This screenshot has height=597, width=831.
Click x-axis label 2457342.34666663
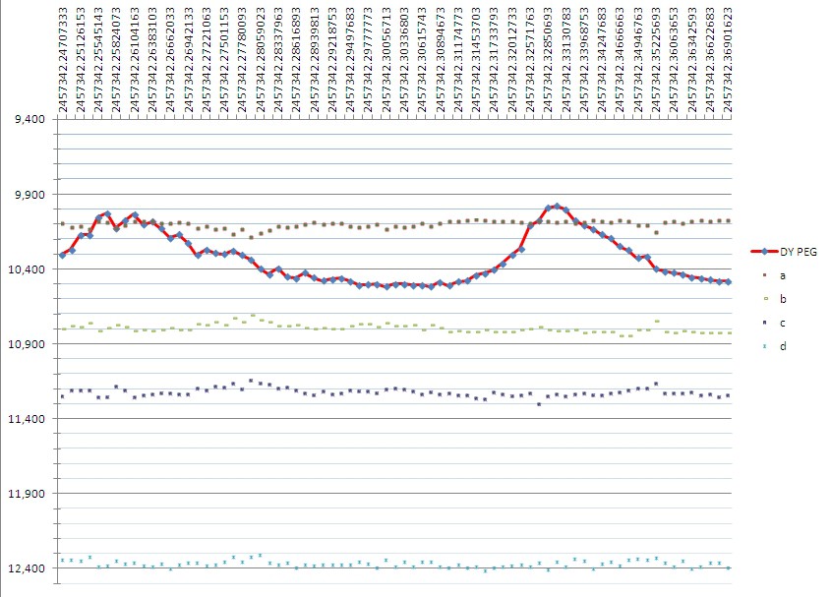(622, 60)
